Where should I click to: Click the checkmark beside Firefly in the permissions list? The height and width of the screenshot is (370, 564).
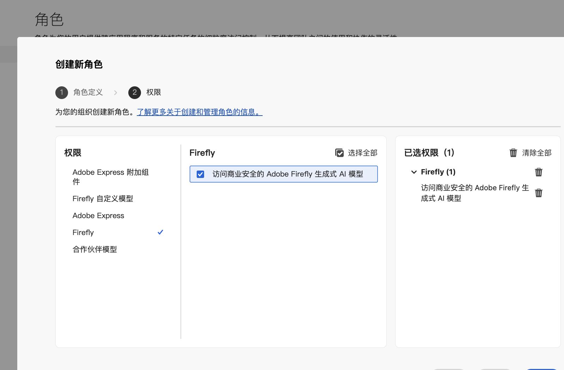point(160,232)
